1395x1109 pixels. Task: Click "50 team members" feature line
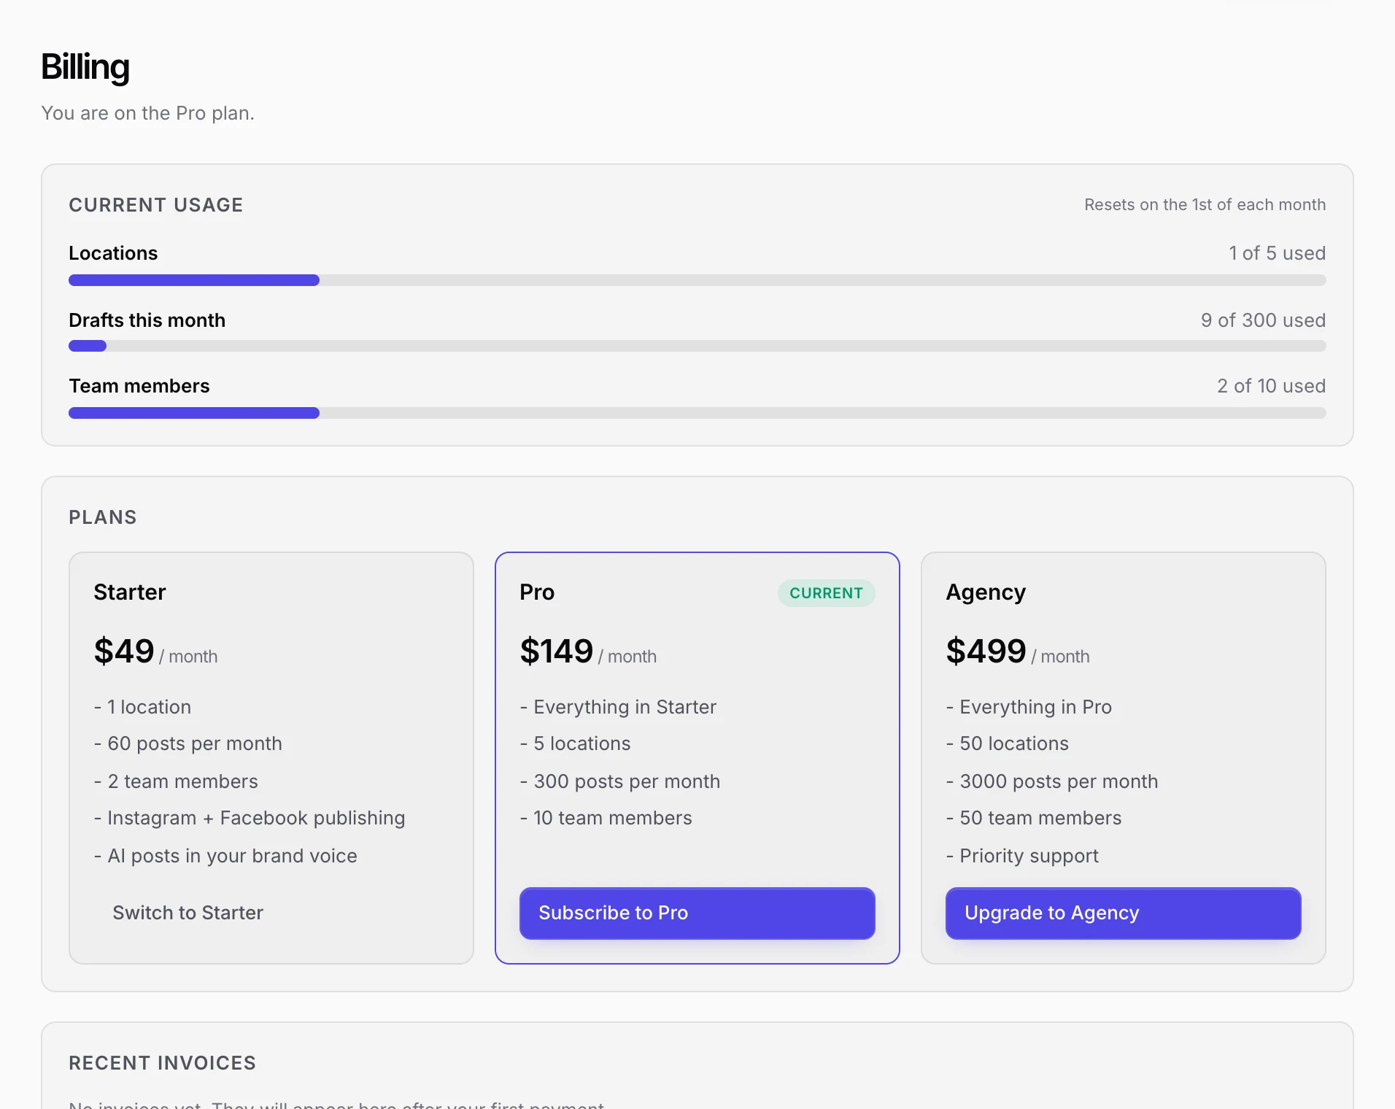coord(1034,818)
